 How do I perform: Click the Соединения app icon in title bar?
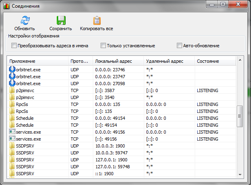[7, 7]
